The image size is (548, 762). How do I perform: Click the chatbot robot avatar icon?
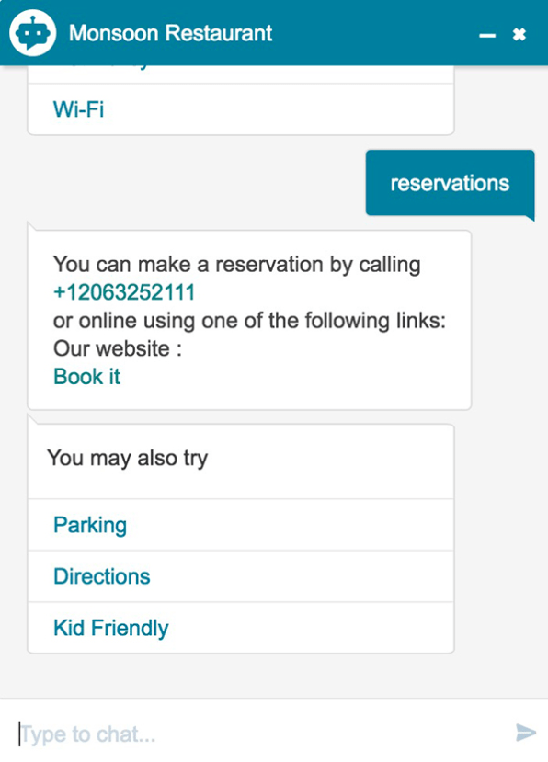click(32, 33)
